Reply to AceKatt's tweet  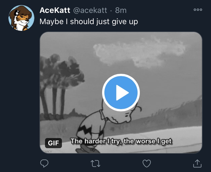(x=44, y=163)
